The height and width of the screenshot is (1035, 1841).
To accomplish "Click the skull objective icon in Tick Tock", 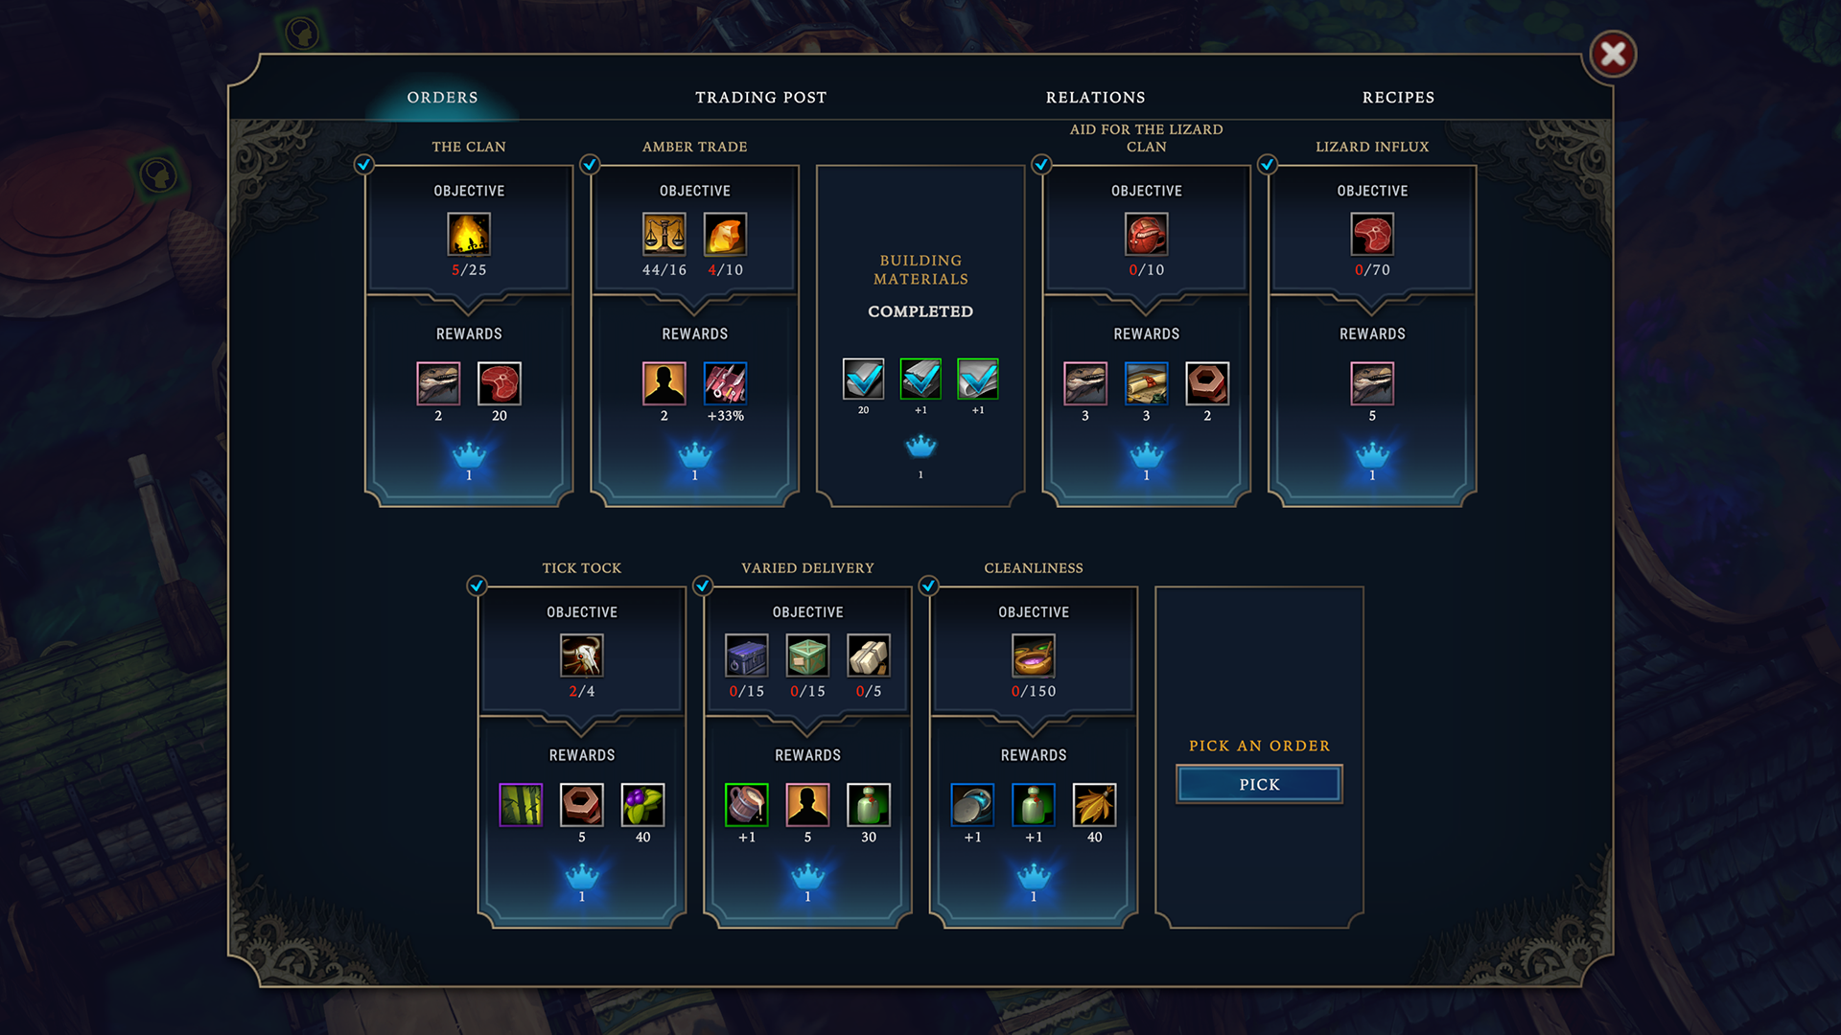I will [582, 656].
